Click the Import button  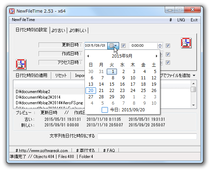80,75
